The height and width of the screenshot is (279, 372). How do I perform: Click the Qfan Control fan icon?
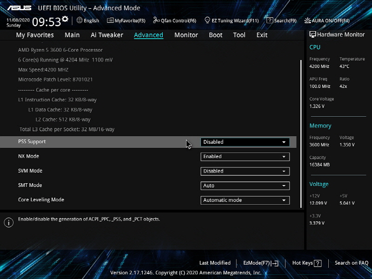pos(156,20)
